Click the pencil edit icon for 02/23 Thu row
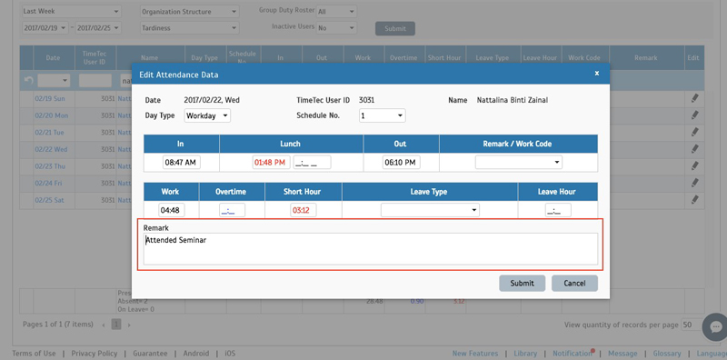The width and height of the screenshot is (727, 360). pos(694,165)
